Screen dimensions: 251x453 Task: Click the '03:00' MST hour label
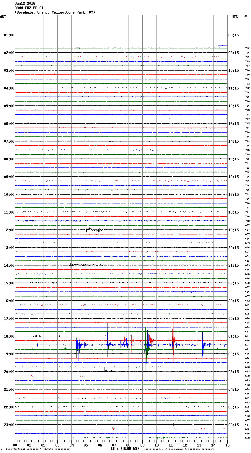point(9,71)
